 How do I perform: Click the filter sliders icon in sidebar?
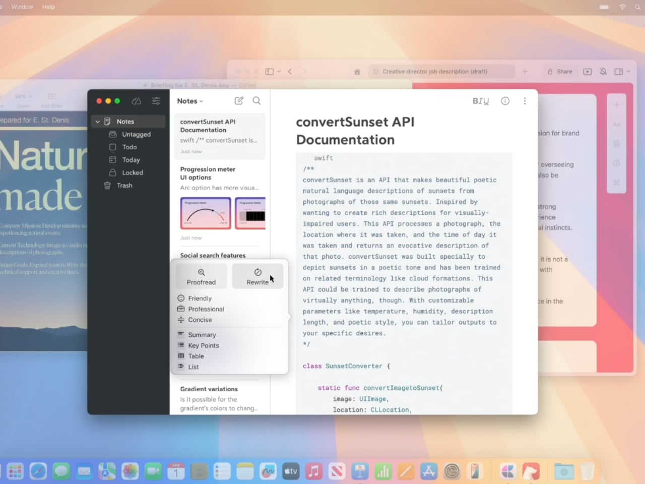[x=156, y=101]
